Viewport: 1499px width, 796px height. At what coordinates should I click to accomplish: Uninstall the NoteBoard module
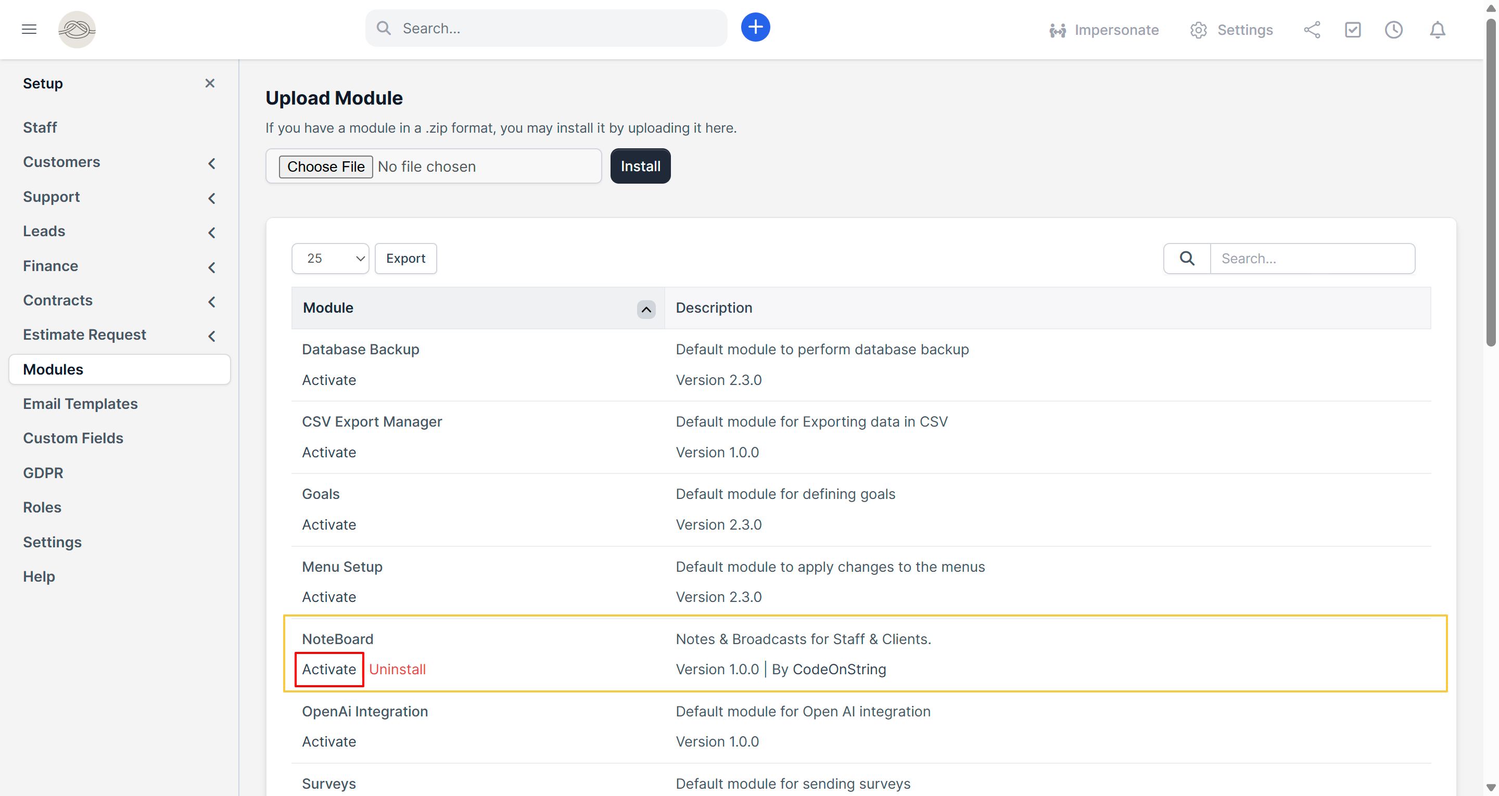point(397,669)
